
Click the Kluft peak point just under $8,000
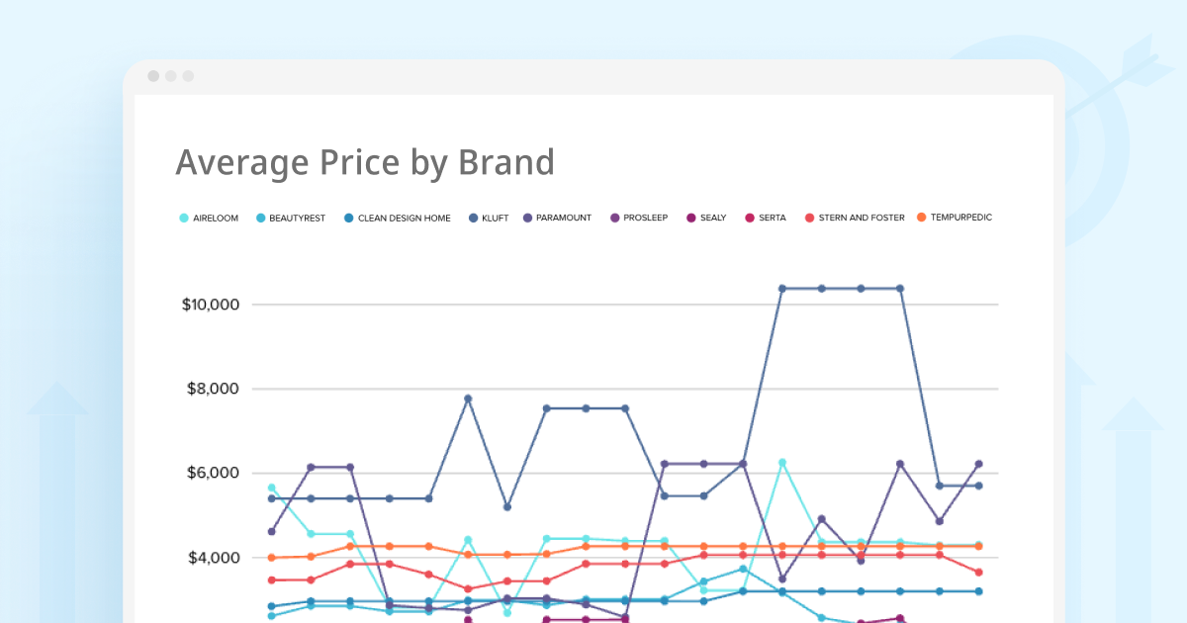click(x=468, y=399)
